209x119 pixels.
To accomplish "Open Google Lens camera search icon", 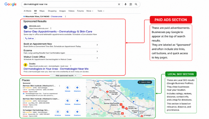I will 131,4.
